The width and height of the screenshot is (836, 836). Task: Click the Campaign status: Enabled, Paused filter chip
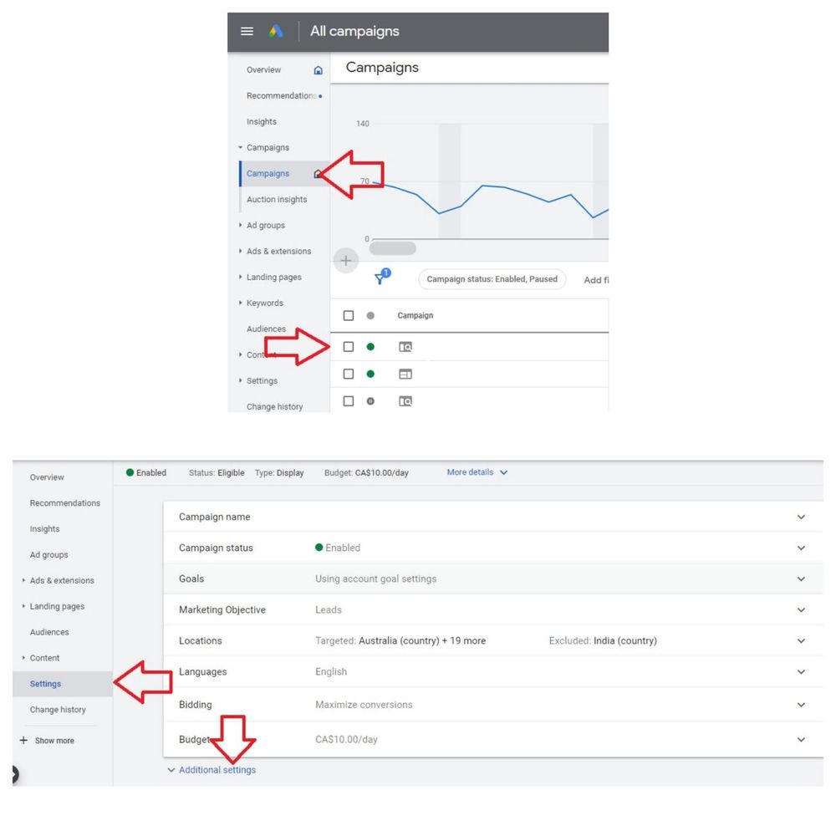[492, 279]
